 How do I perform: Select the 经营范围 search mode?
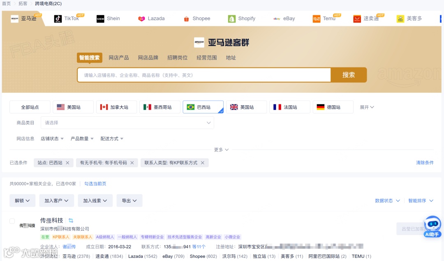point(207,58)
